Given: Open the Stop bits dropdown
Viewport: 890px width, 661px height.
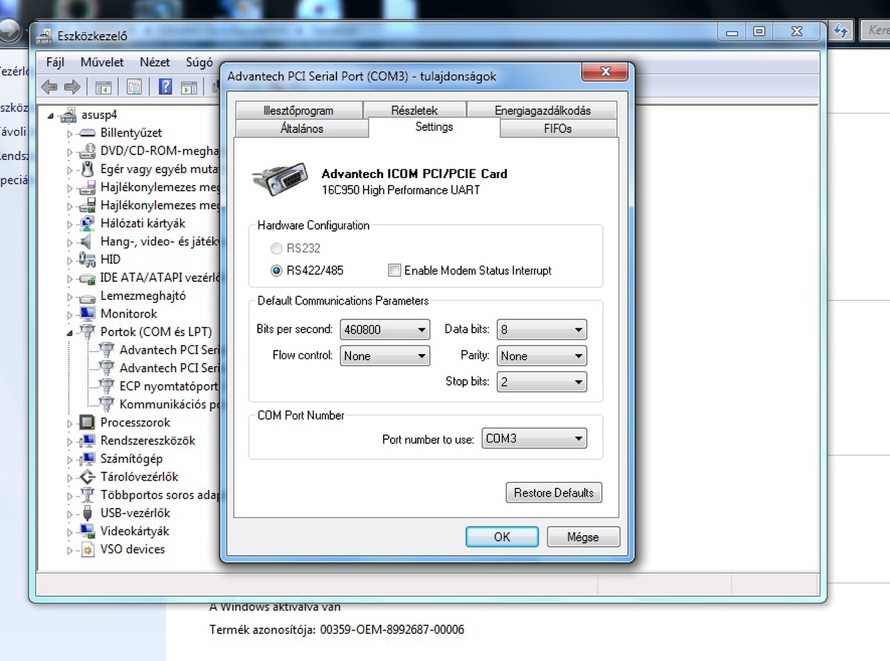Looking at the screenshot, I should click(x=542, y=382).
